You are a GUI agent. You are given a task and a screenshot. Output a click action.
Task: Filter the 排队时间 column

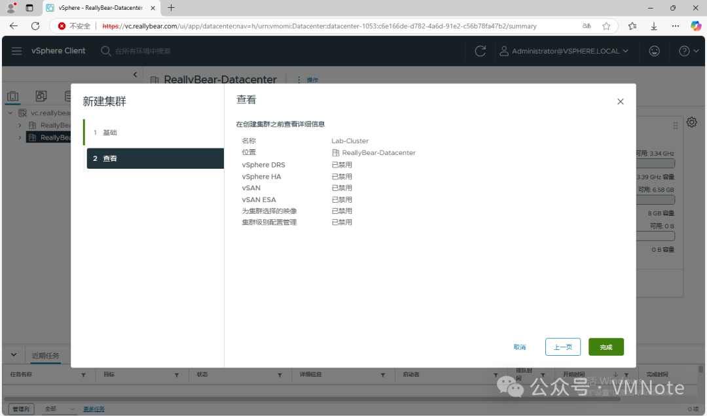pyautogui.click(x=543, y=375)
